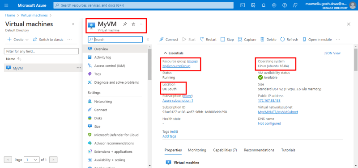Collapse the Virtual machines list panel
This screenshot has width=358, height=168.
click(x=73, y=24)
